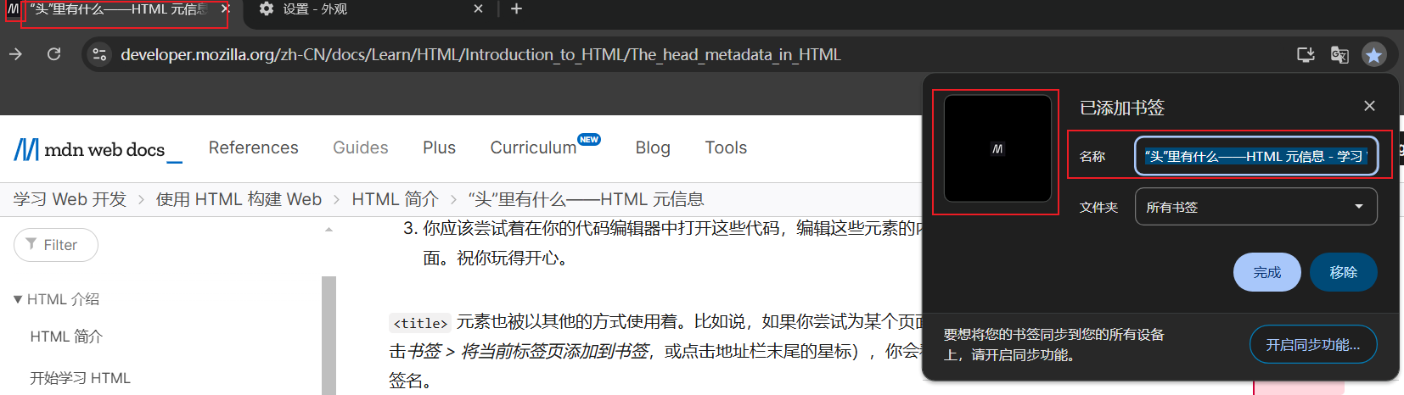Open the 开始学习 HTML sidebar link

tap(81, 378)
